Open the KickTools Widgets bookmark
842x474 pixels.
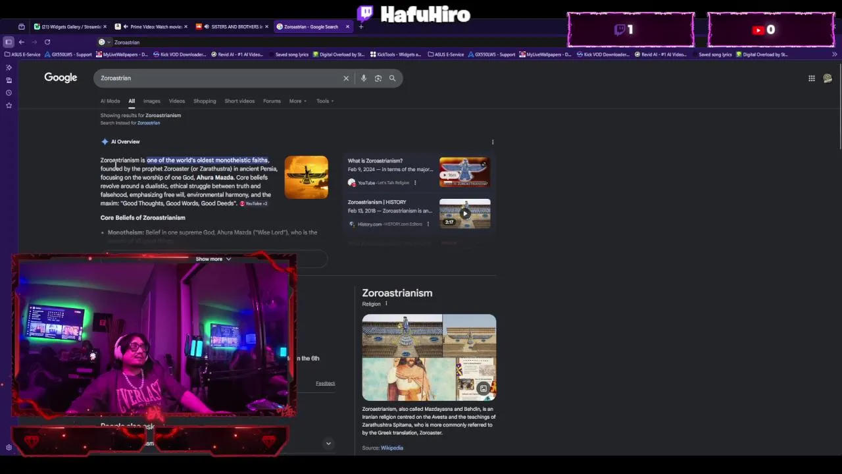pos(395,55)
